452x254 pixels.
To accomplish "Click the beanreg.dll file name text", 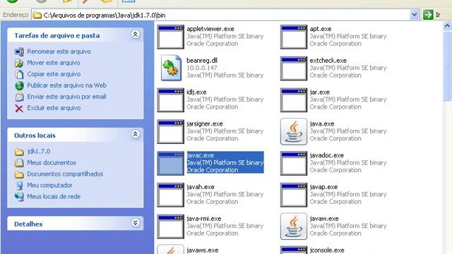I will 202,61.
